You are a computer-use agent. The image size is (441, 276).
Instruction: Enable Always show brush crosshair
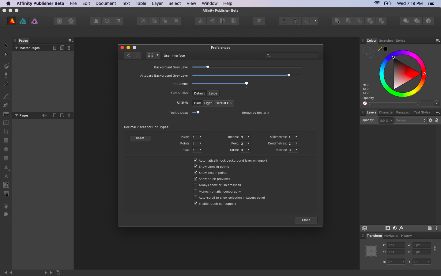click(195, 185)
